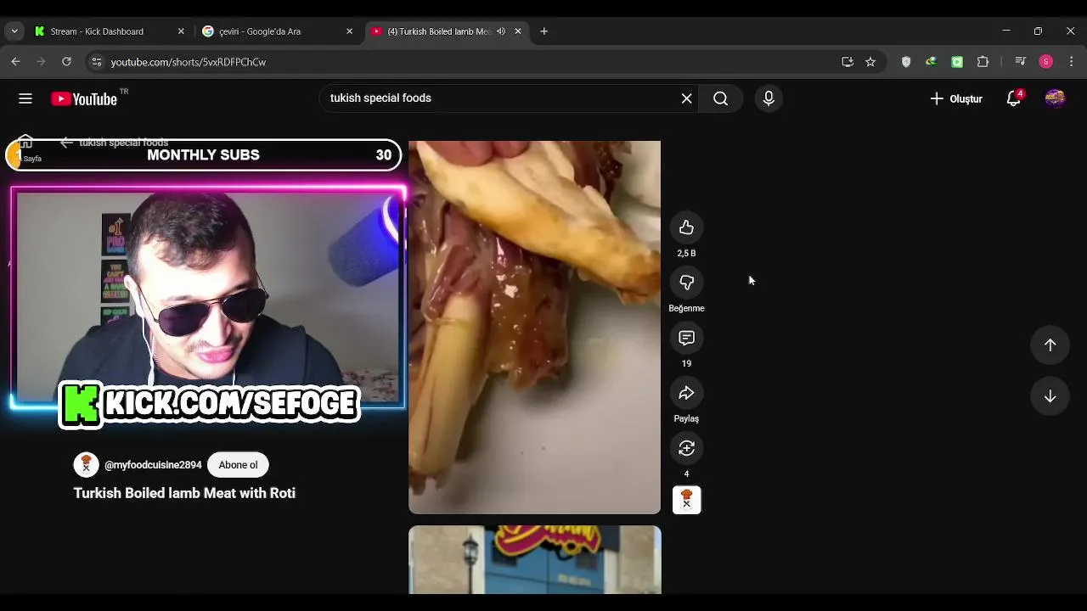Open the extensions puzzle menu

(983, 62)
